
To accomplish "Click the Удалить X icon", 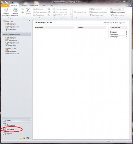I will 28,10.
